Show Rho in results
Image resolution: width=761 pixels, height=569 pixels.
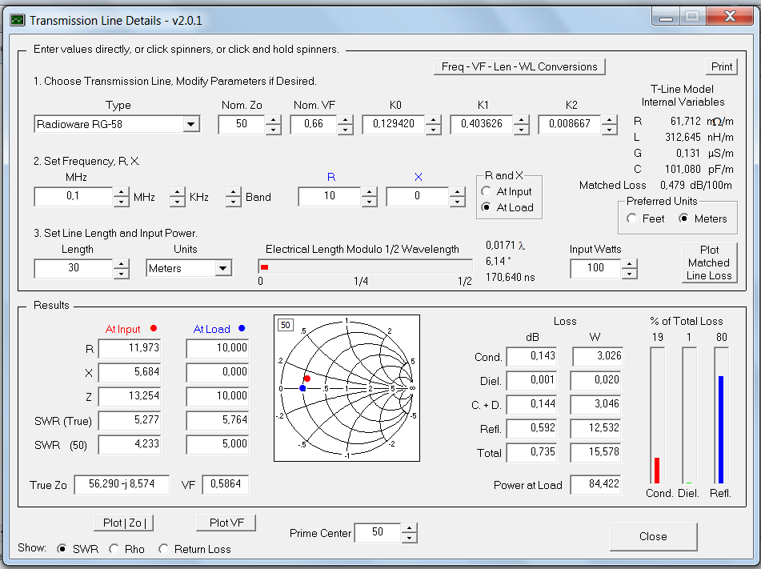click(x=126, y=549)
